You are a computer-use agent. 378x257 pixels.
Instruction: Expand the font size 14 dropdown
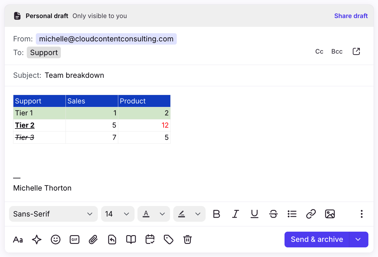(118, 214)
